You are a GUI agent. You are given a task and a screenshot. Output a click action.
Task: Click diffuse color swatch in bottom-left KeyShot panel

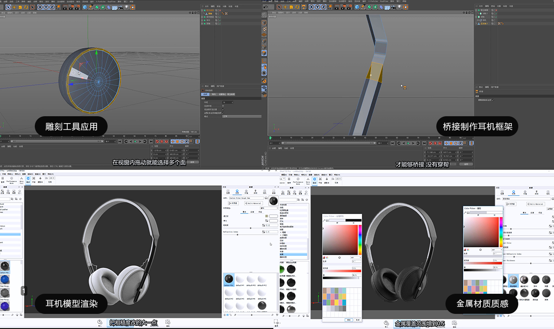coord(273,216)
